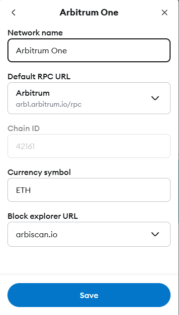Expand the arbiscan.io chevron arrow
This screenshot has height=315, width=179.
155,234
